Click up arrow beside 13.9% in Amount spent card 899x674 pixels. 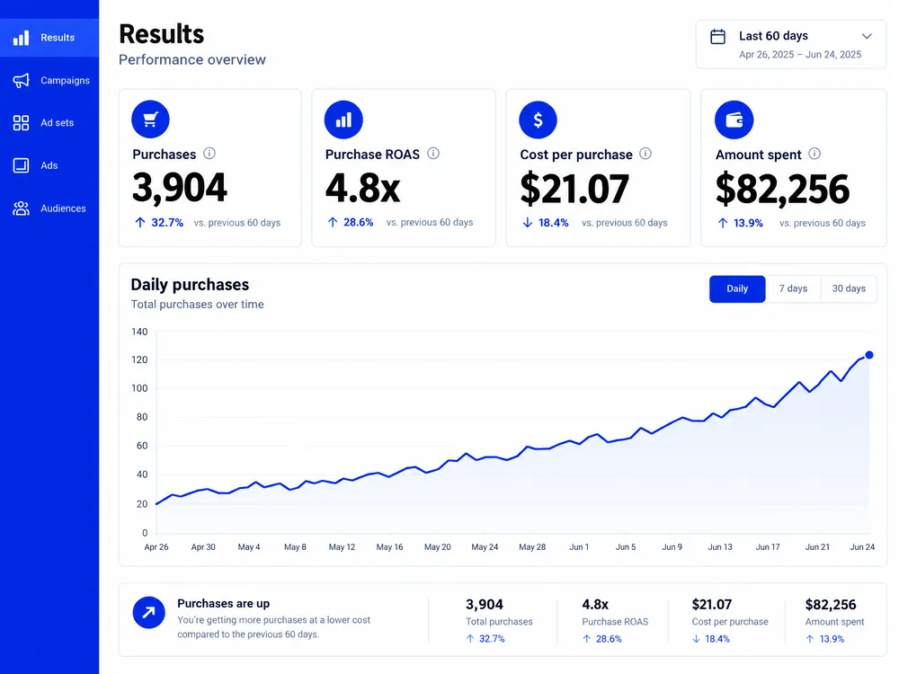723,223
